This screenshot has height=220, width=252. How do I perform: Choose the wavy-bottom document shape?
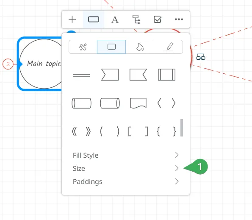coord(138,103)
